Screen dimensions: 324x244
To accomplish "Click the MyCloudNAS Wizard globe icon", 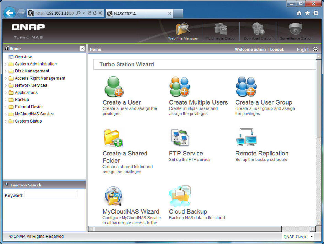I will click(114, 196).
